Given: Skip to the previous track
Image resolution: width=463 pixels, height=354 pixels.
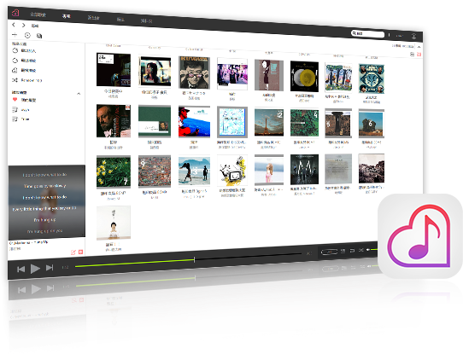Looking at the screenshot, I should click(x=21, y=269).
